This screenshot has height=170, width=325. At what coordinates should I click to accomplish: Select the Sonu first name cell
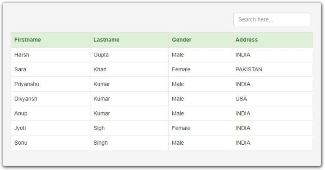21,143
